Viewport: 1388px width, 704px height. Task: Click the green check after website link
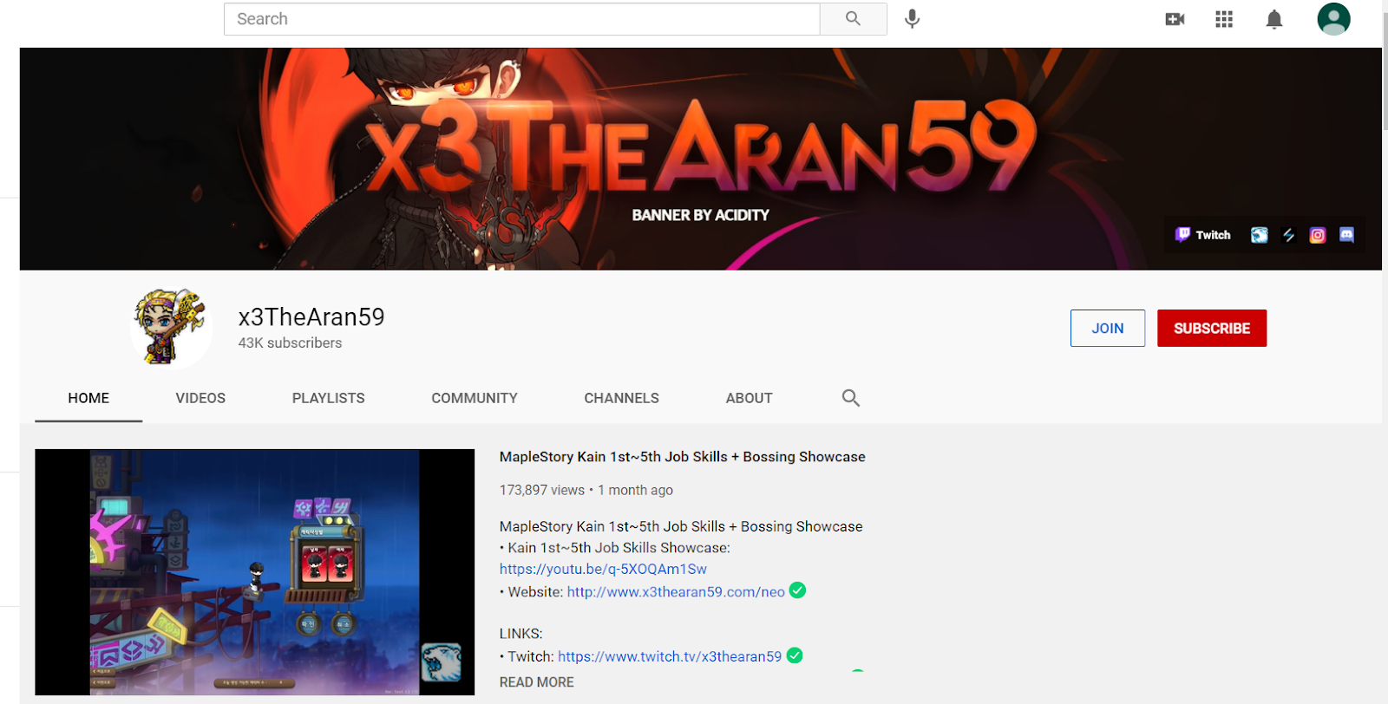[798, 590]
